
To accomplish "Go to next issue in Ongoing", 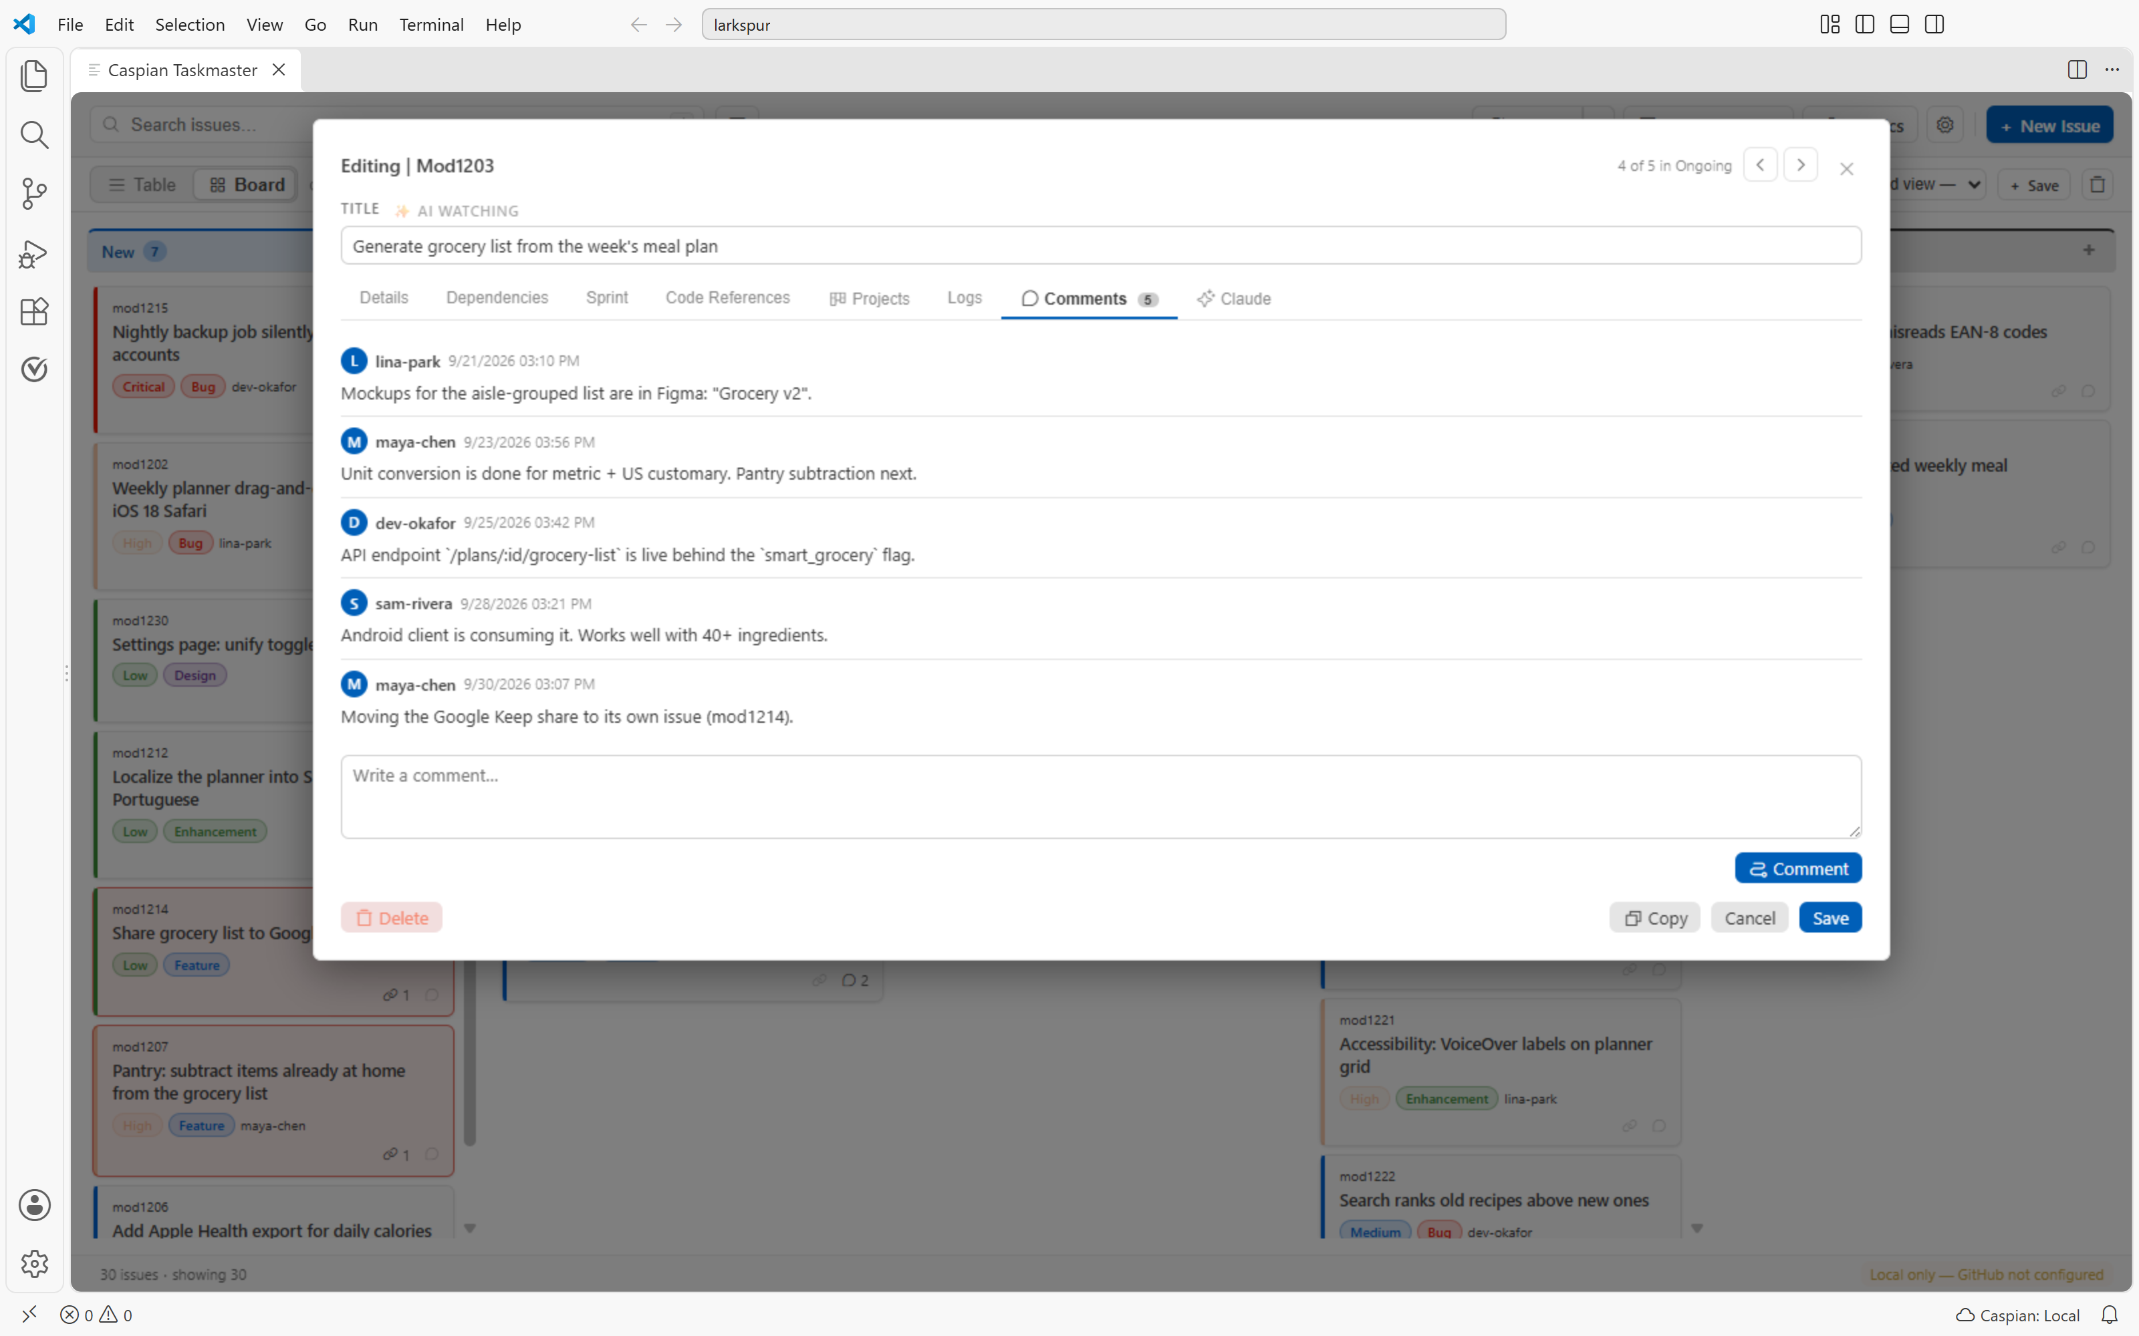I will click(x=1801, y=165).
